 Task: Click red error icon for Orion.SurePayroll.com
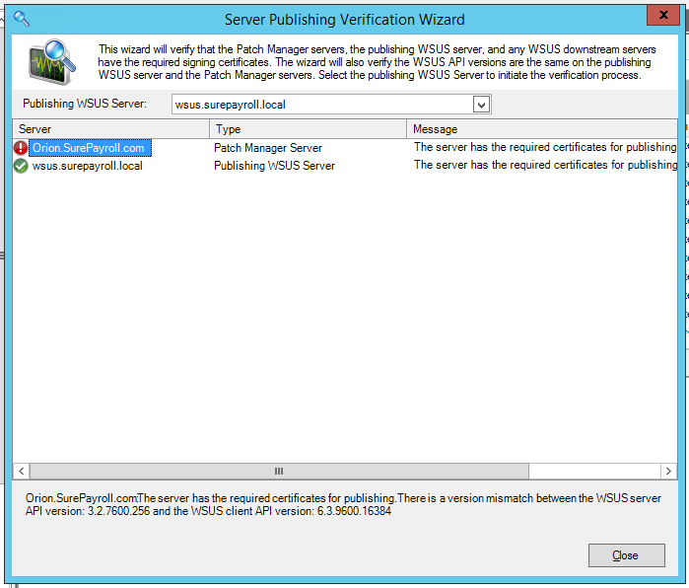tap(21, 148)
